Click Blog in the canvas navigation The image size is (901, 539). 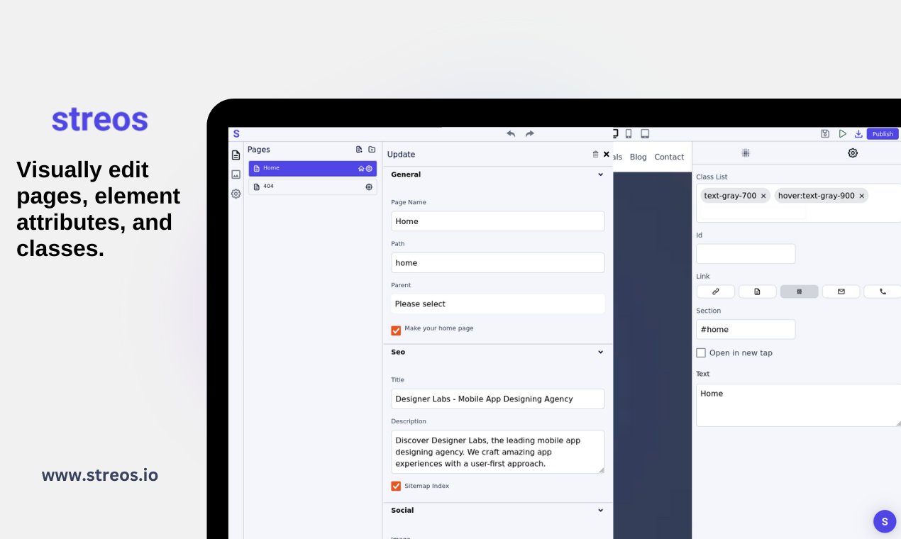[639, 157]
